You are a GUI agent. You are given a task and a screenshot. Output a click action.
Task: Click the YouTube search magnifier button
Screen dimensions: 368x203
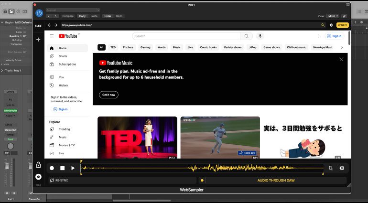pyautogui.click(x=247, y=36)
